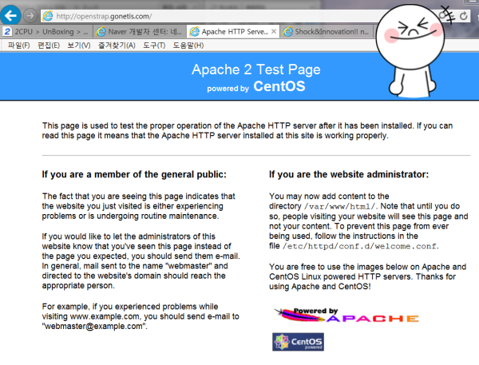Click the Apache 2 Test Page heading
The image size is (479, 365).
click(x=256, y=69)
